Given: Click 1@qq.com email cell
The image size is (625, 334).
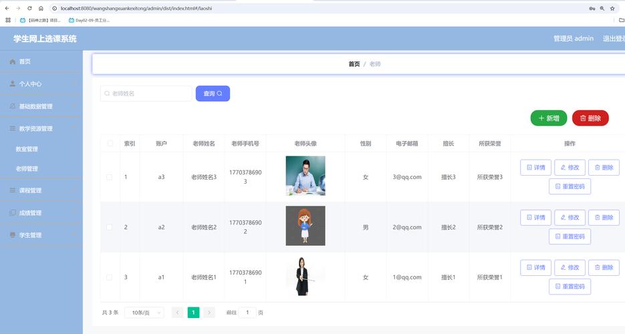Looking at the screenshot, I should click(x=407, y=277).
